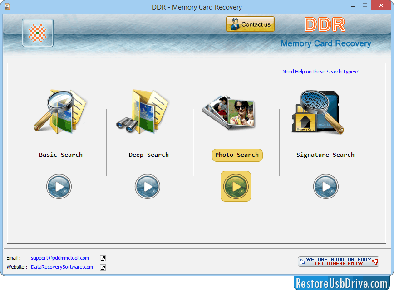The height and width of the screenshot is (290, 394).
Task: Open DataRecoverySoftware.com website link
Action: (62, 267)
